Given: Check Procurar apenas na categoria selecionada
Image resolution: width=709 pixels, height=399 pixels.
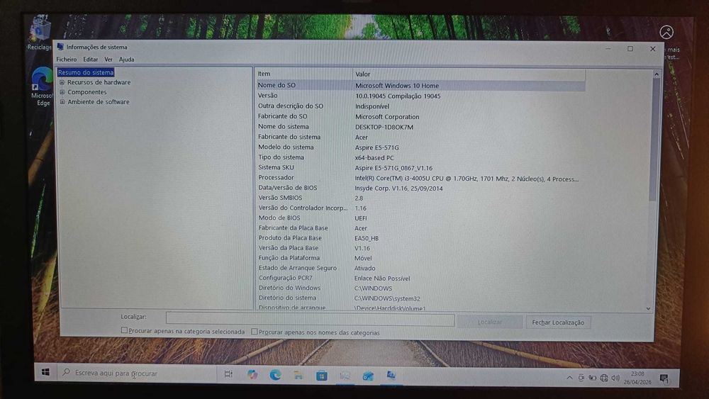Looking at the screenshot, I should coord(124,330).
